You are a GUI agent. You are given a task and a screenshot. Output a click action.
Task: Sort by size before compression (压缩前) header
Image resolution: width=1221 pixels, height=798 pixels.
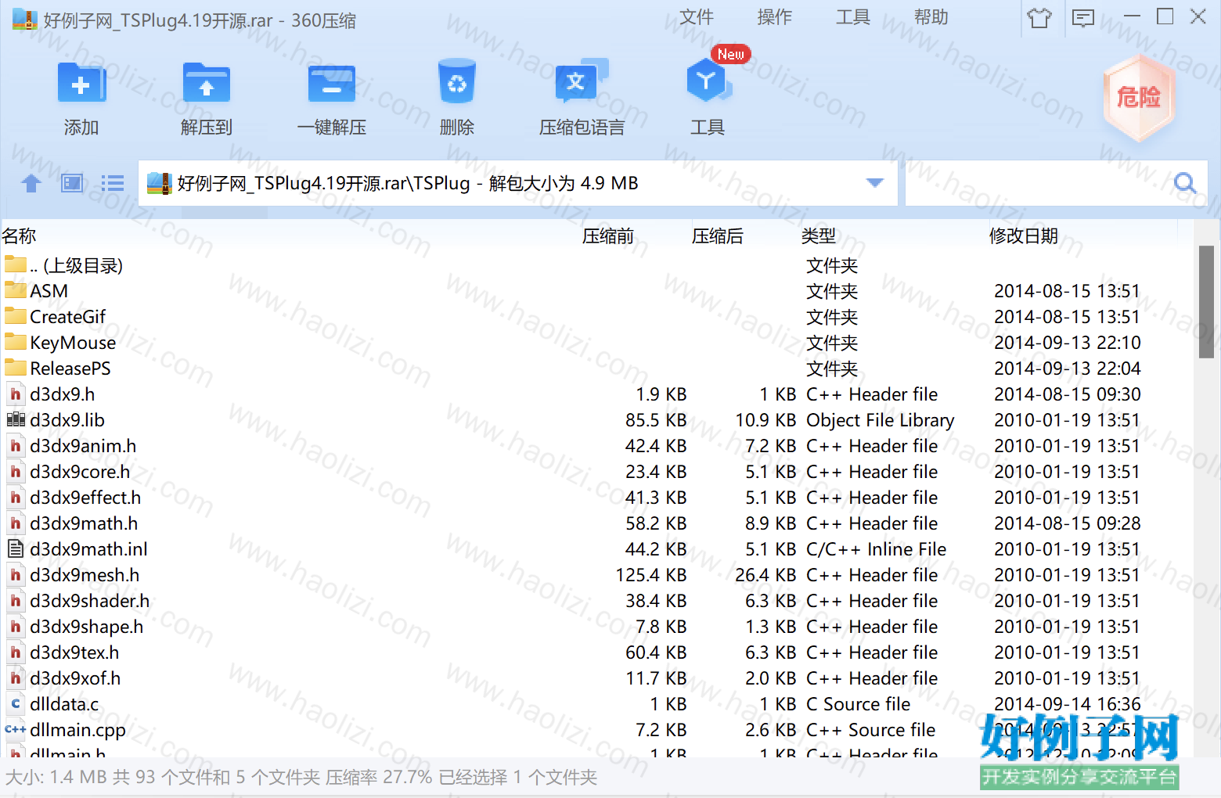[608, 235]
